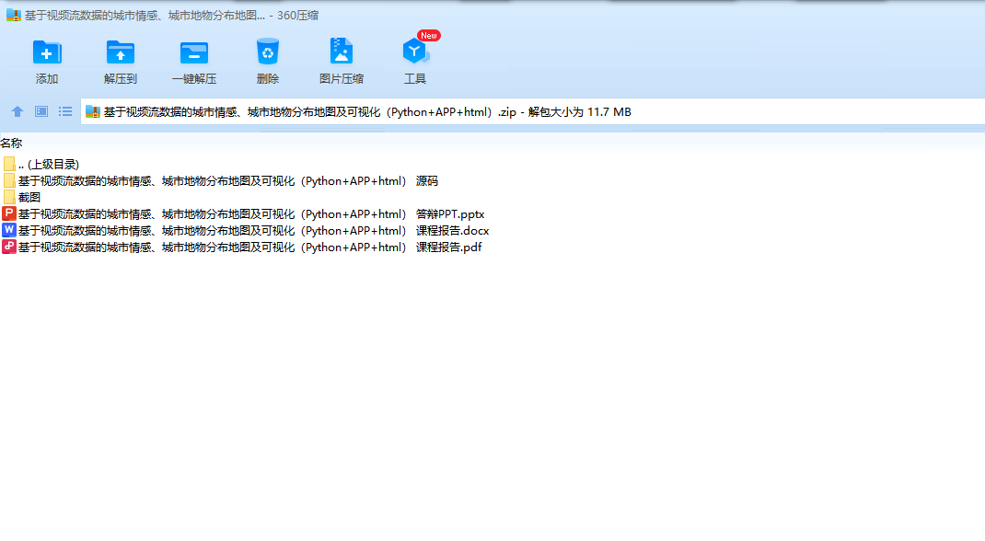The width and height of the screenshot is (985, 541).
Task: Click the 一键解压 (One-click extract) icon
Action: [x=194, y=53]
